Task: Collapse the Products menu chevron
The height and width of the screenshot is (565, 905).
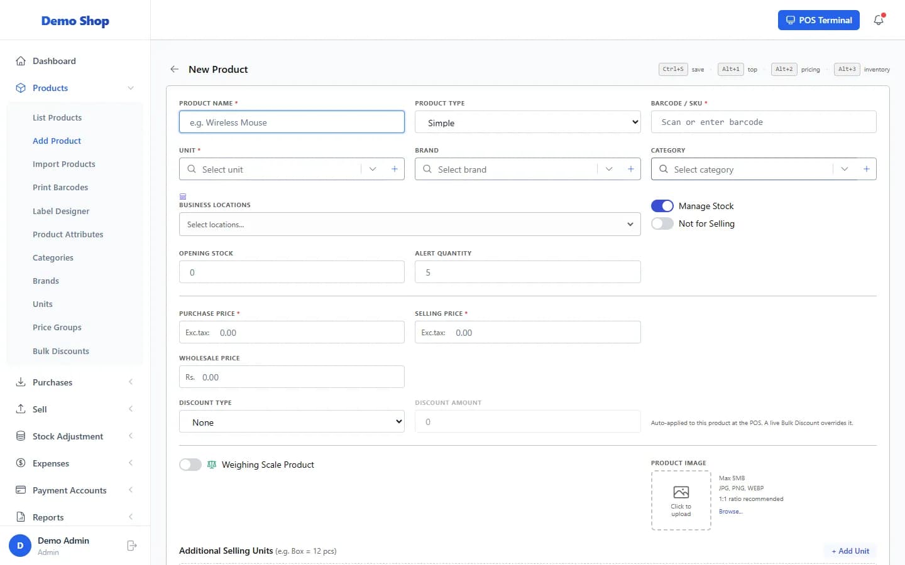Action: pos(131,88)
